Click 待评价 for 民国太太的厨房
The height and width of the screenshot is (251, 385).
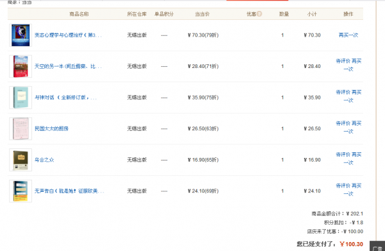point(343,123)
